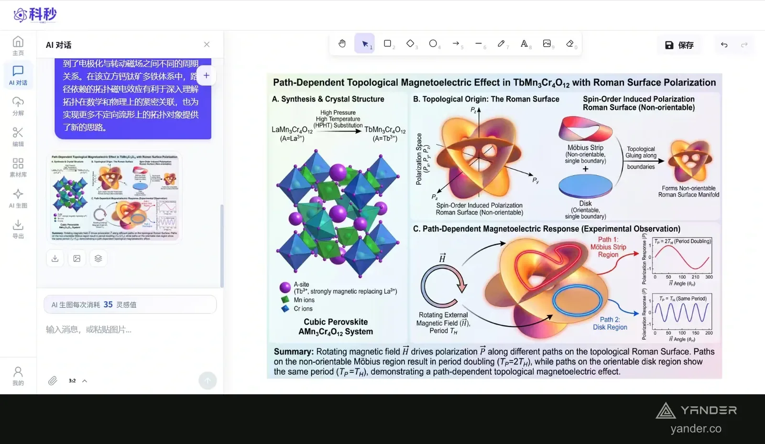Open the 3:2 aspect ratio selector
765x444 pixels.
[78, 381]
